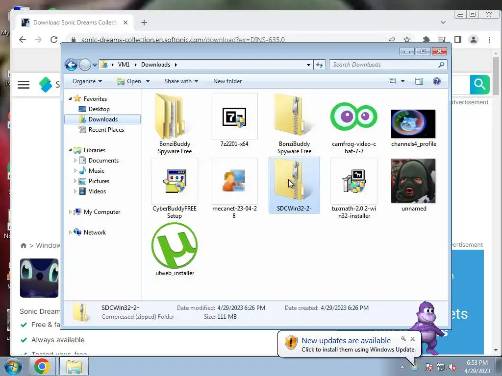Toggle Chrome side panel
The height and width of the screenshot is (376, 502).
(x=458, y=40)
